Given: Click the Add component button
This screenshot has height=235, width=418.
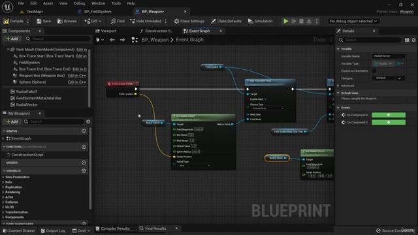Looking at the screenshot, I should tap(12, 39).
